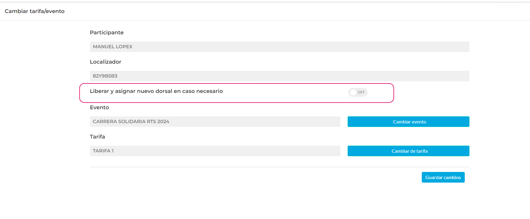
Task: Save with the Guardar cambios button
Action: coord(443,177)
